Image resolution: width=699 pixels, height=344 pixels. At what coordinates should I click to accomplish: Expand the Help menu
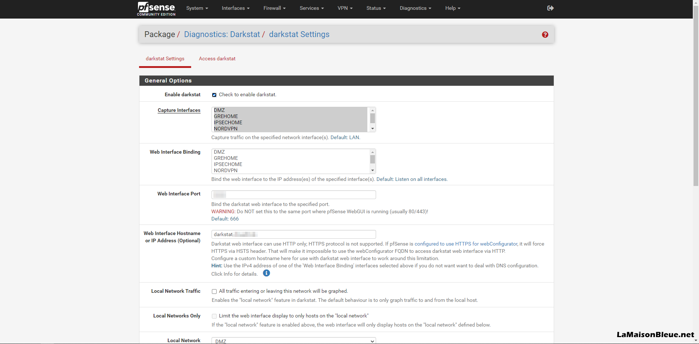[453, 8]
